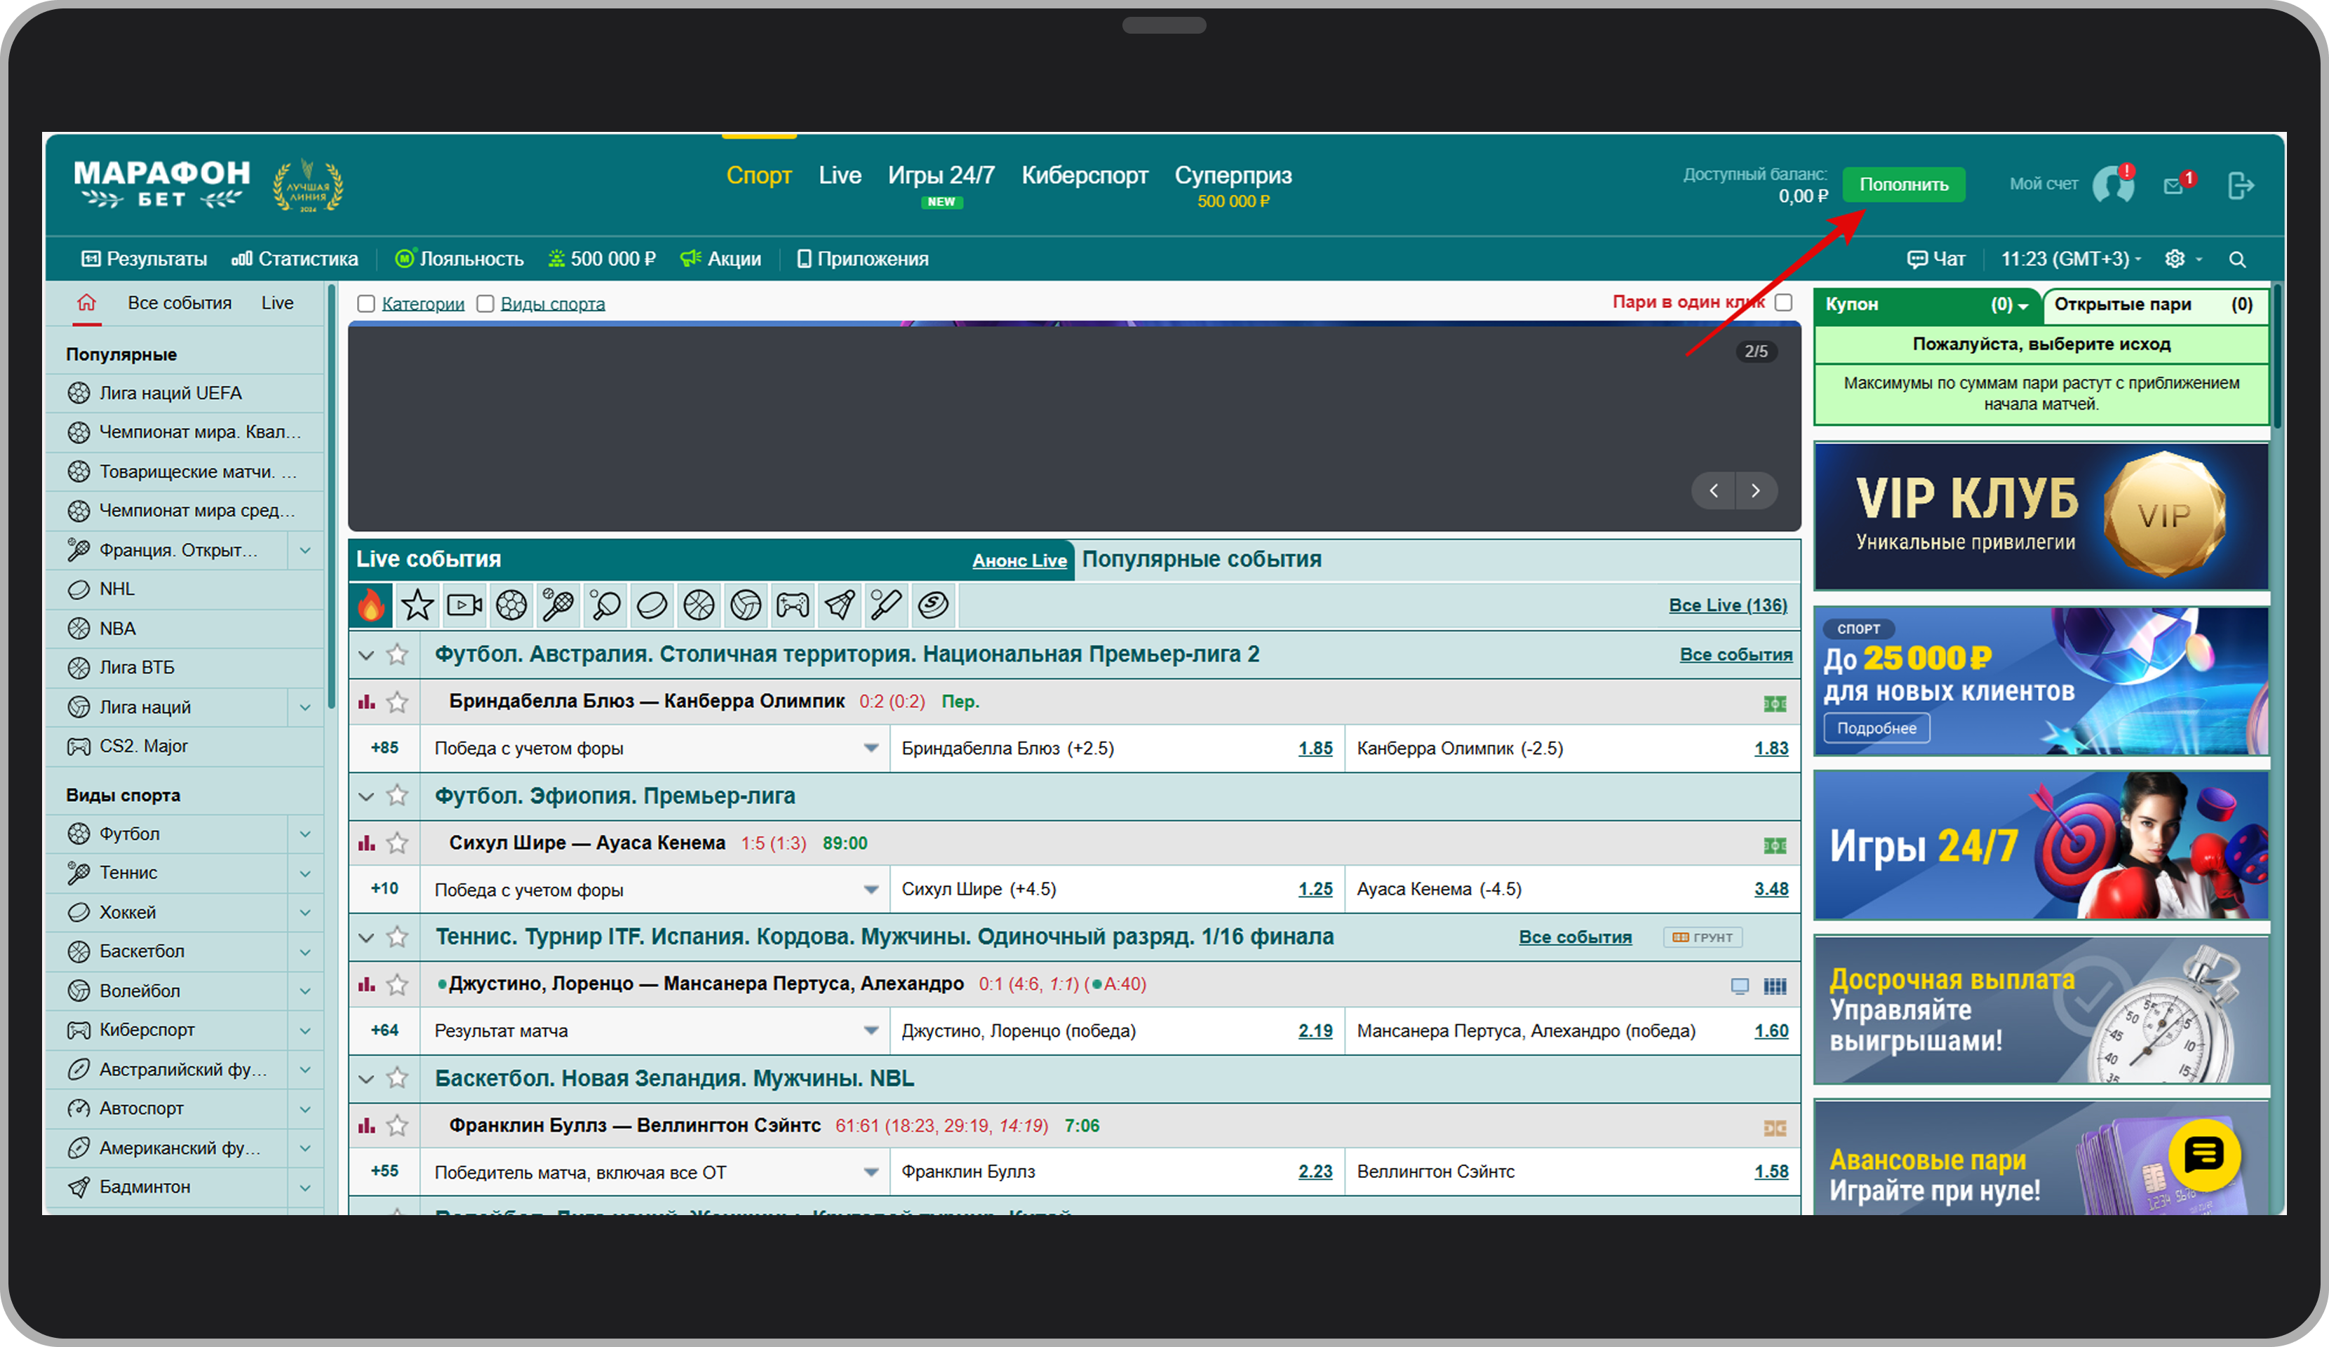Select the favorites star filter
The height and width of the screenshot is (1347, 2329).
(x=417, y=605)
